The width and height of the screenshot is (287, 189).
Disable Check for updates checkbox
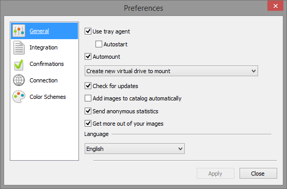tap(88, 85)
